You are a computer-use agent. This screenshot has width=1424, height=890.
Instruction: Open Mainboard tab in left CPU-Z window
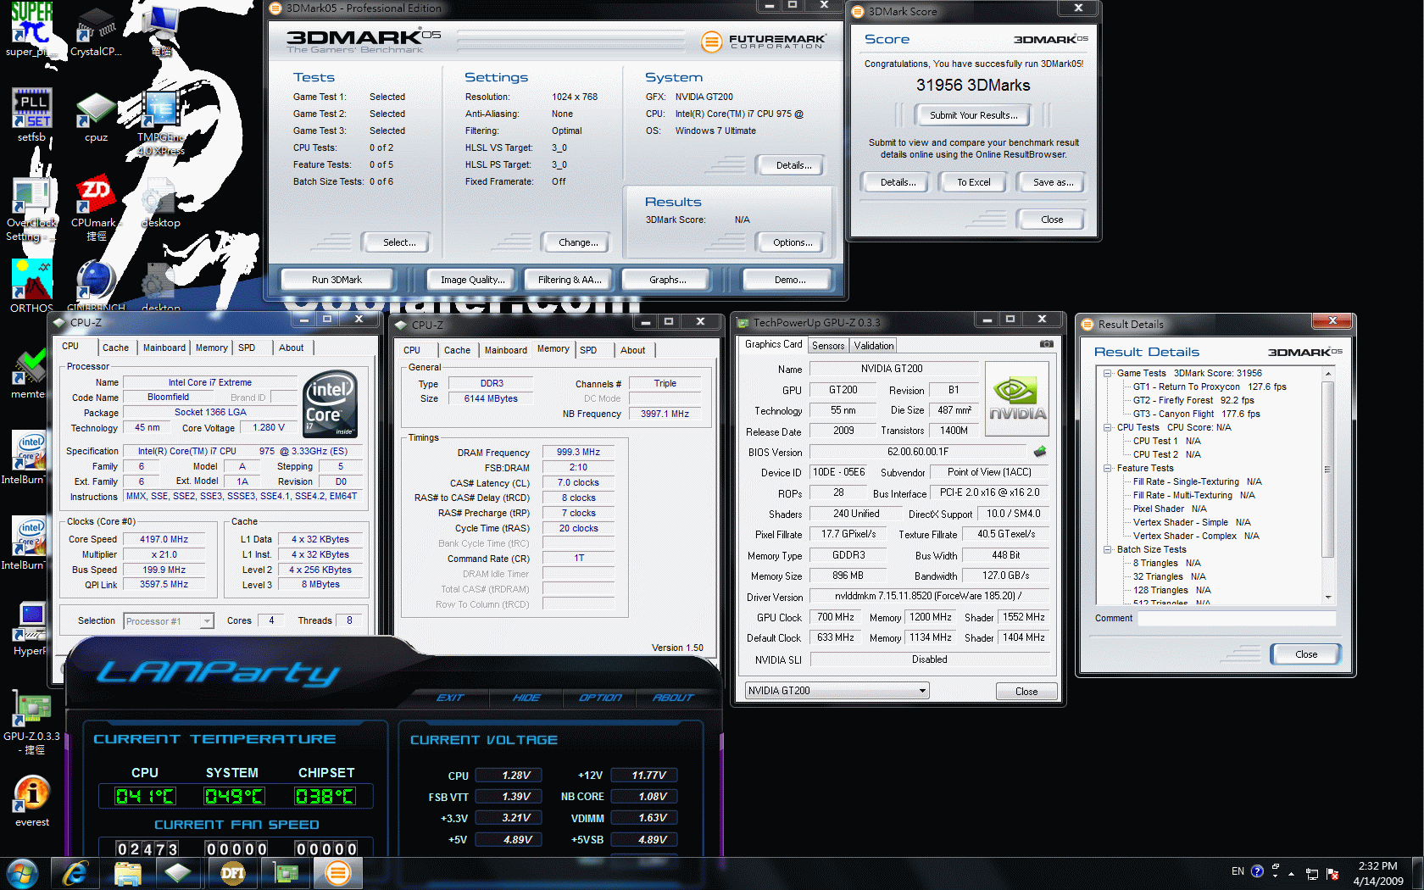(164, 348)
